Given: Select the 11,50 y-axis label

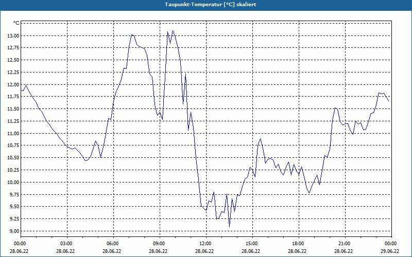Looking at the screenshot, I should (x=13, y=109).
